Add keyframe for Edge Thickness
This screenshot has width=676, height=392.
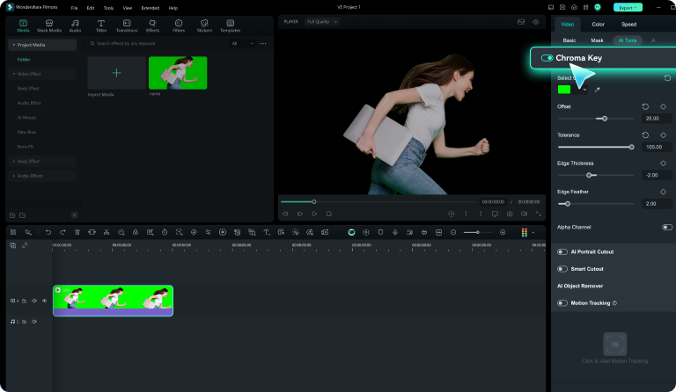pyautogui.click(x=663, y=163)
